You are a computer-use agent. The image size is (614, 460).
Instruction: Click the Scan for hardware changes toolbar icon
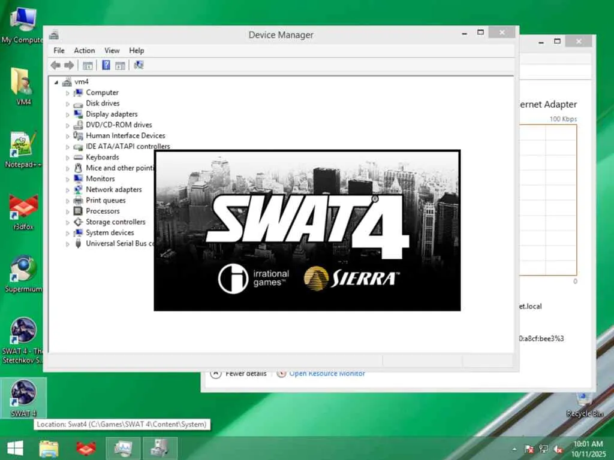tap(139, 65)
